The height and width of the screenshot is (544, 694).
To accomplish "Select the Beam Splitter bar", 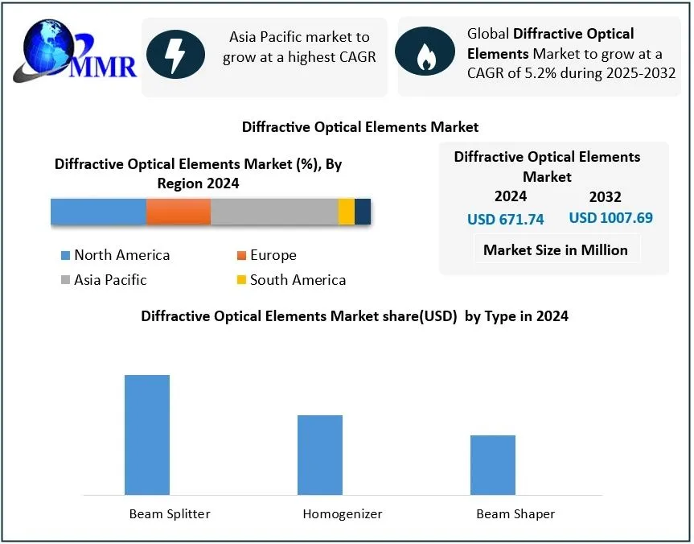I will 147,435.
